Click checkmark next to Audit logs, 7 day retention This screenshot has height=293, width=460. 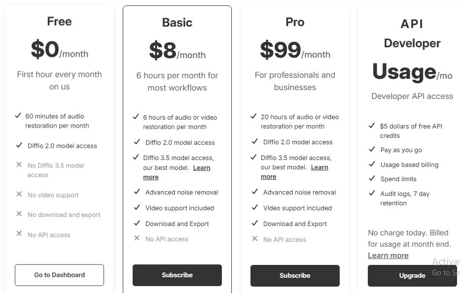tap(372, 194)
